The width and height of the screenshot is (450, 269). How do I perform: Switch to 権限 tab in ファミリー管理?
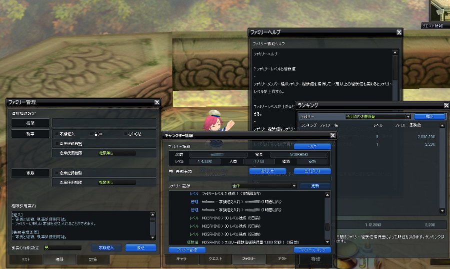(x=59, y=260)
